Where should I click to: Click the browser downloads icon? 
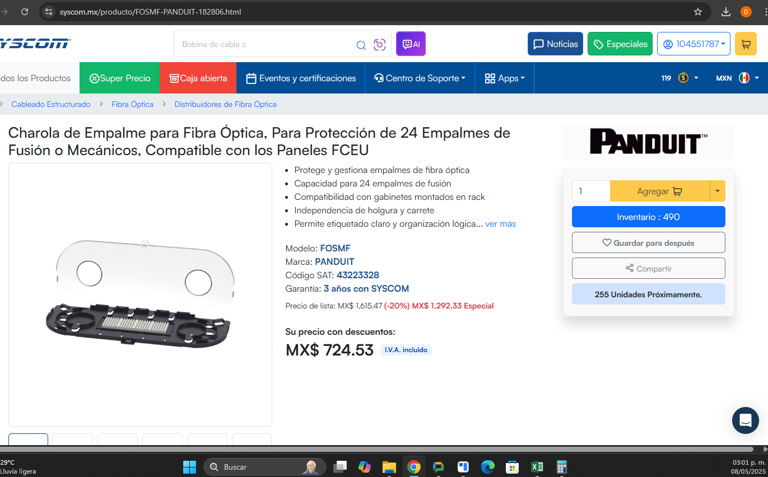pos(726,12)
